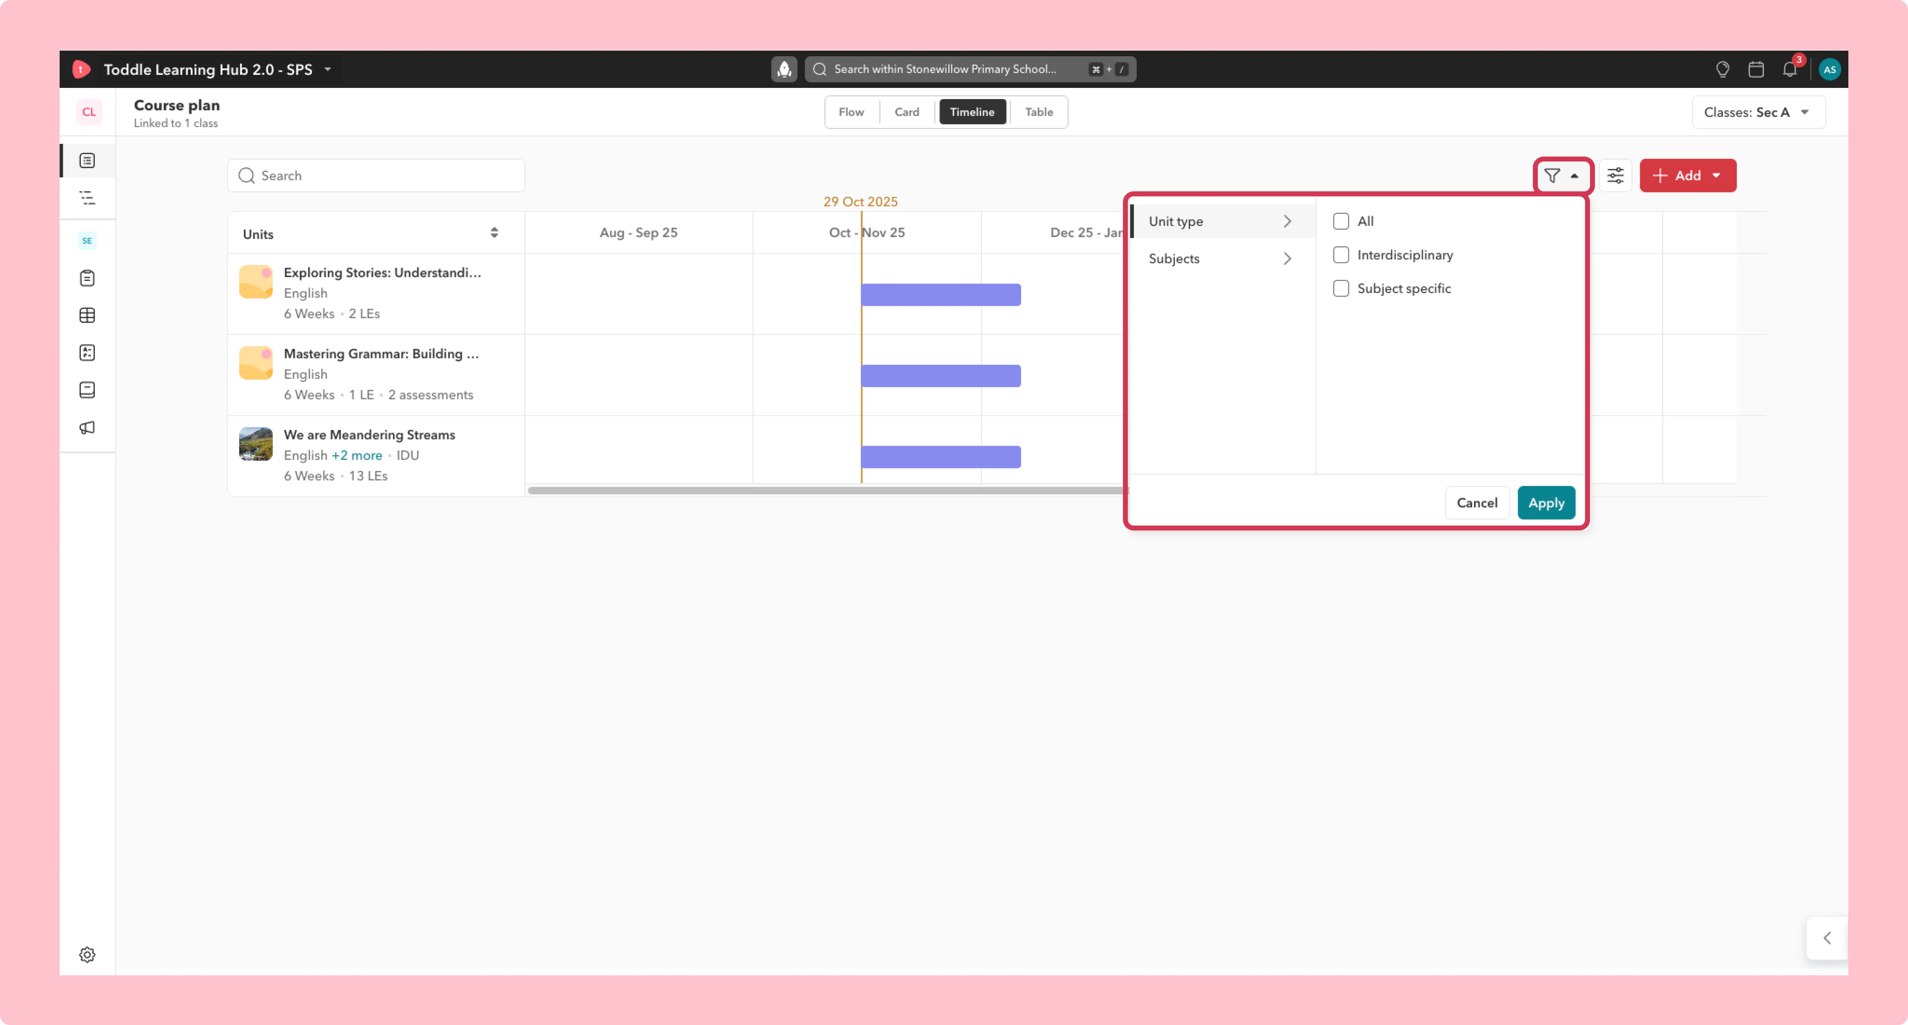Click the 2 assessments text
This screenshot has width=1908, height=1025.
430,395
